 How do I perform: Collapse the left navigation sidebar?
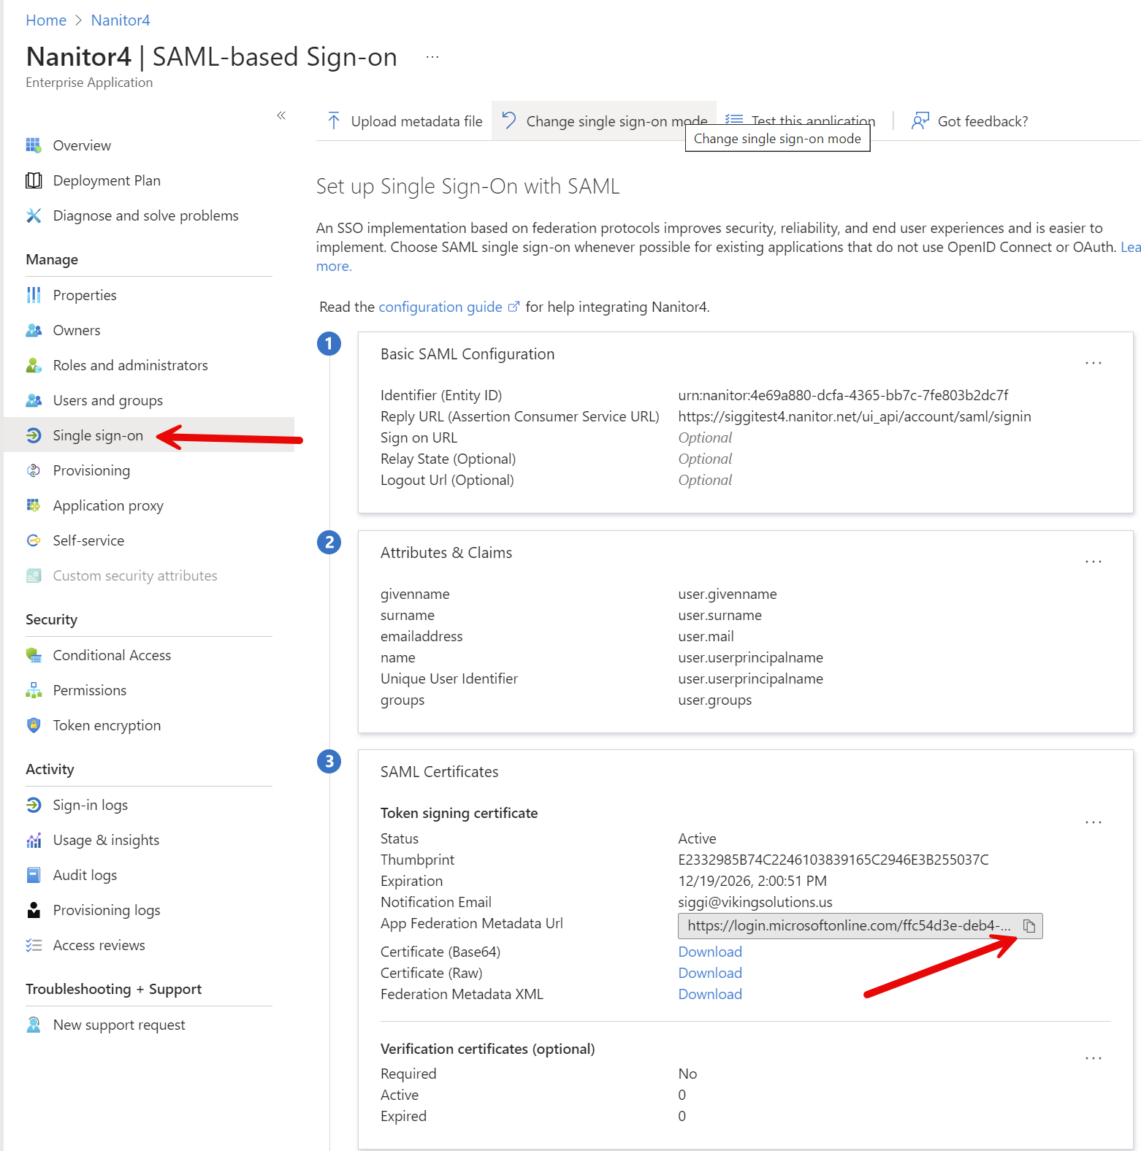point(281,115)
